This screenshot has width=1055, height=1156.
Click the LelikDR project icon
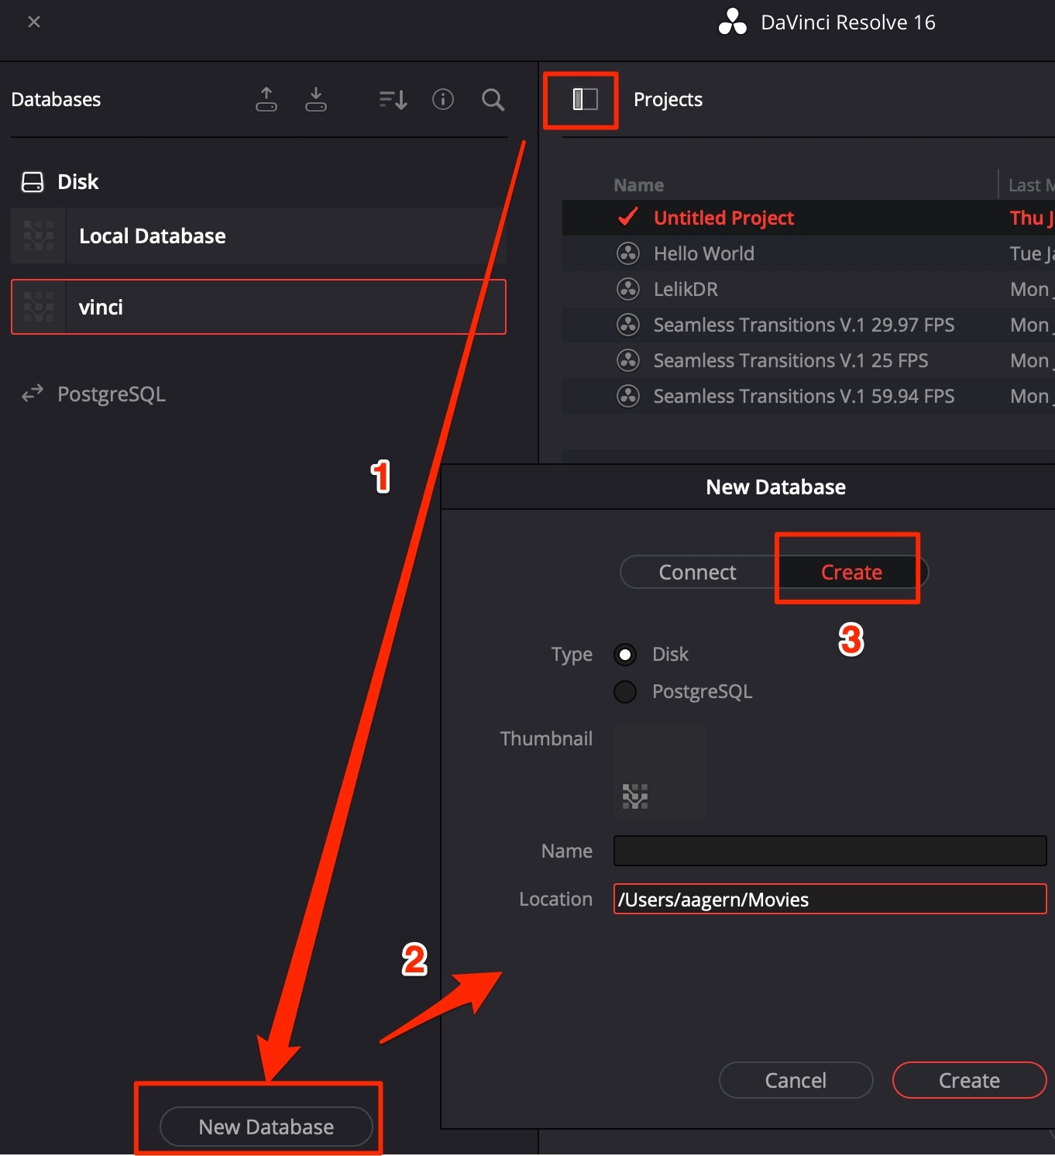click(x=627, y=289)
